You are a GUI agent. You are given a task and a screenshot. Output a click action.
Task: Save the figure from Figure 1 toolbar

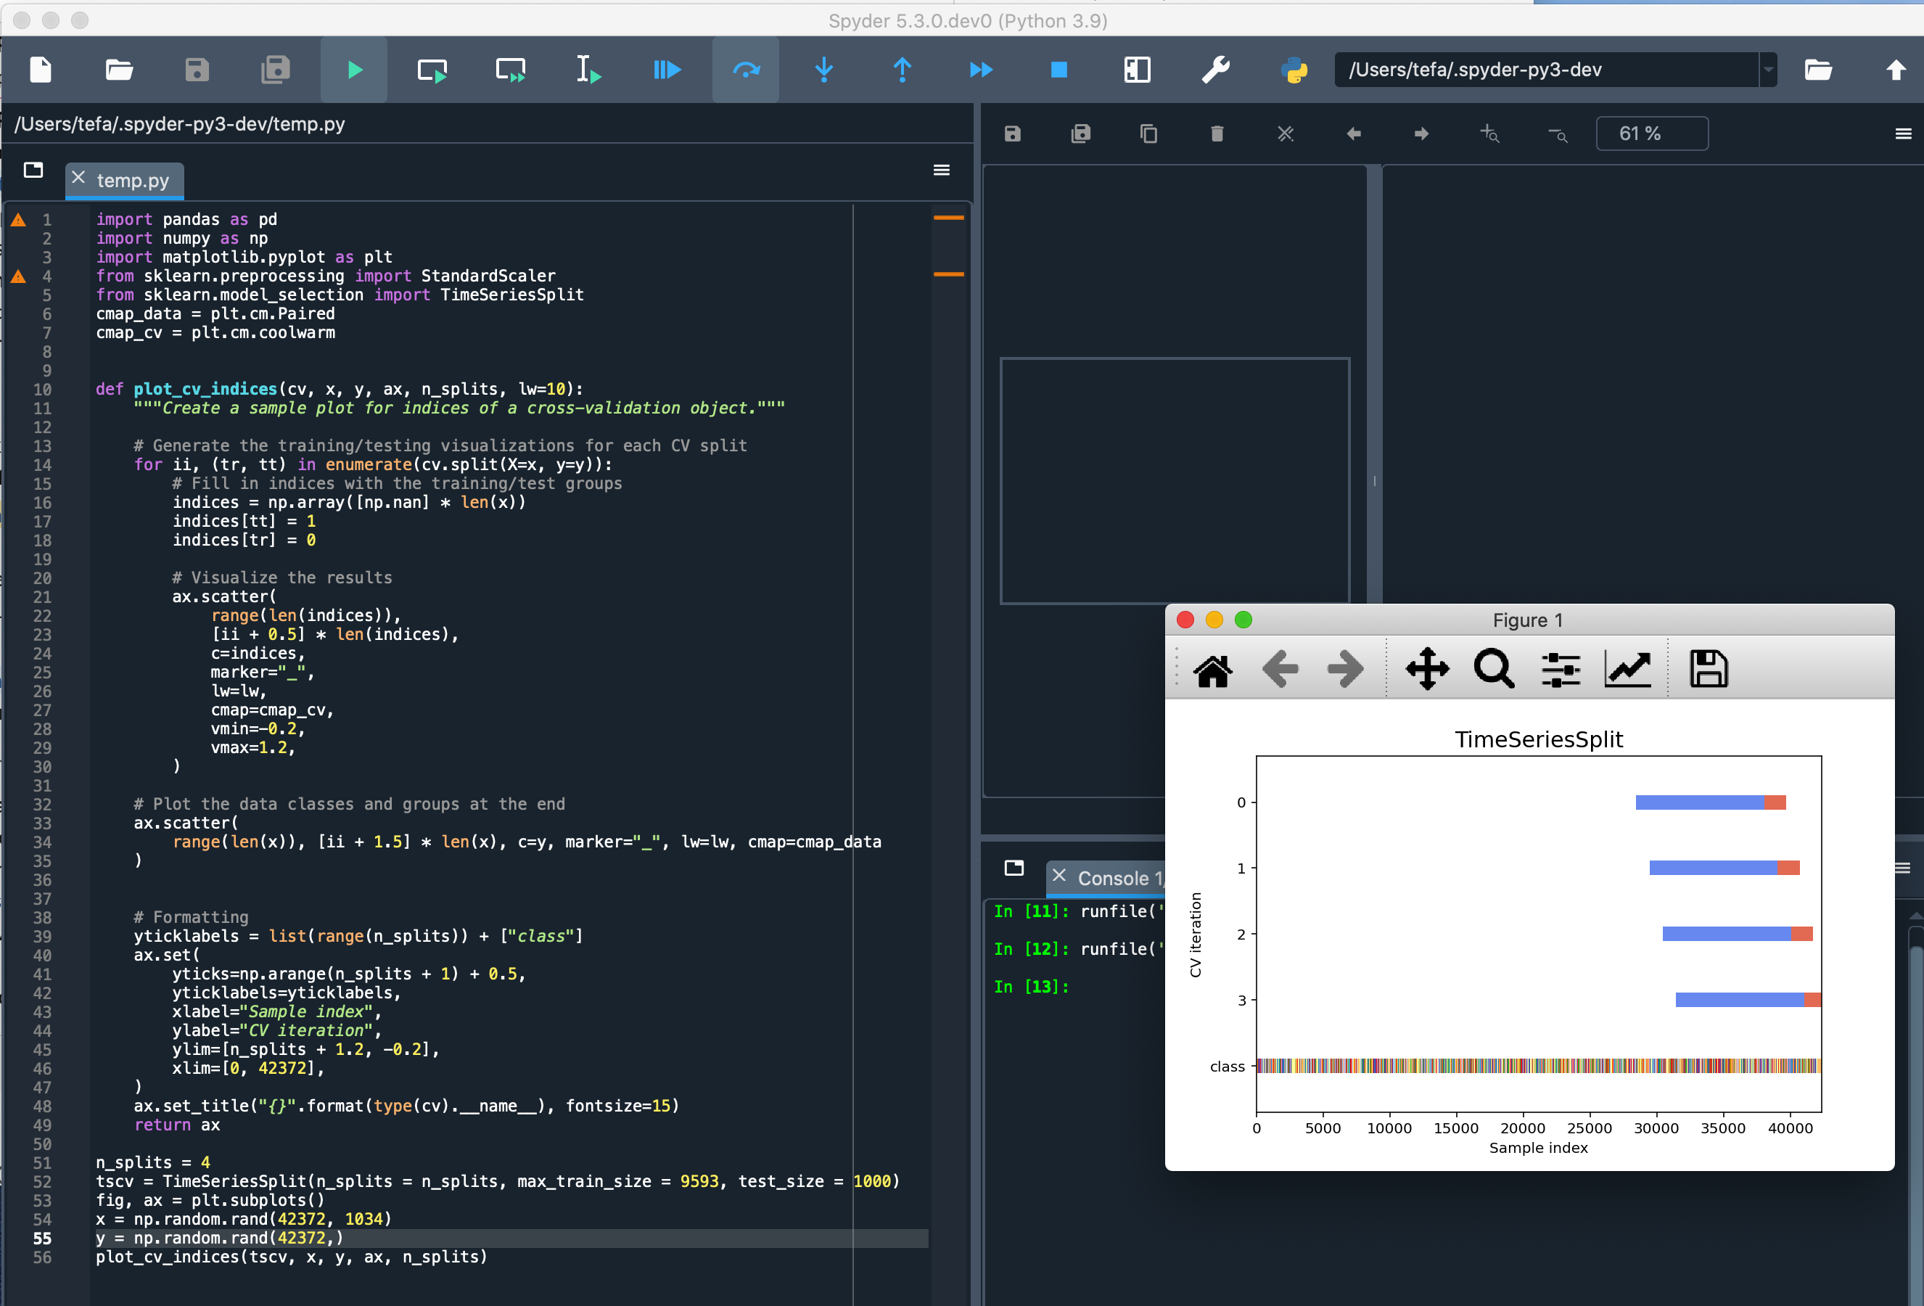click(x=1708, y=669)
